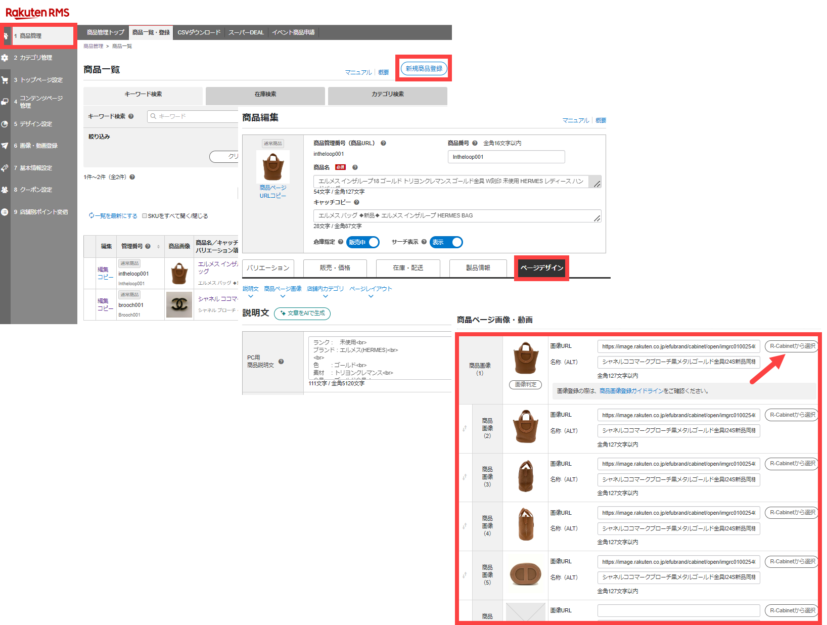Click the コンテンツページ管理 sidebar icon
Image resolution: width=827 pixels, height=625 pixels.
tap(5, 102)
